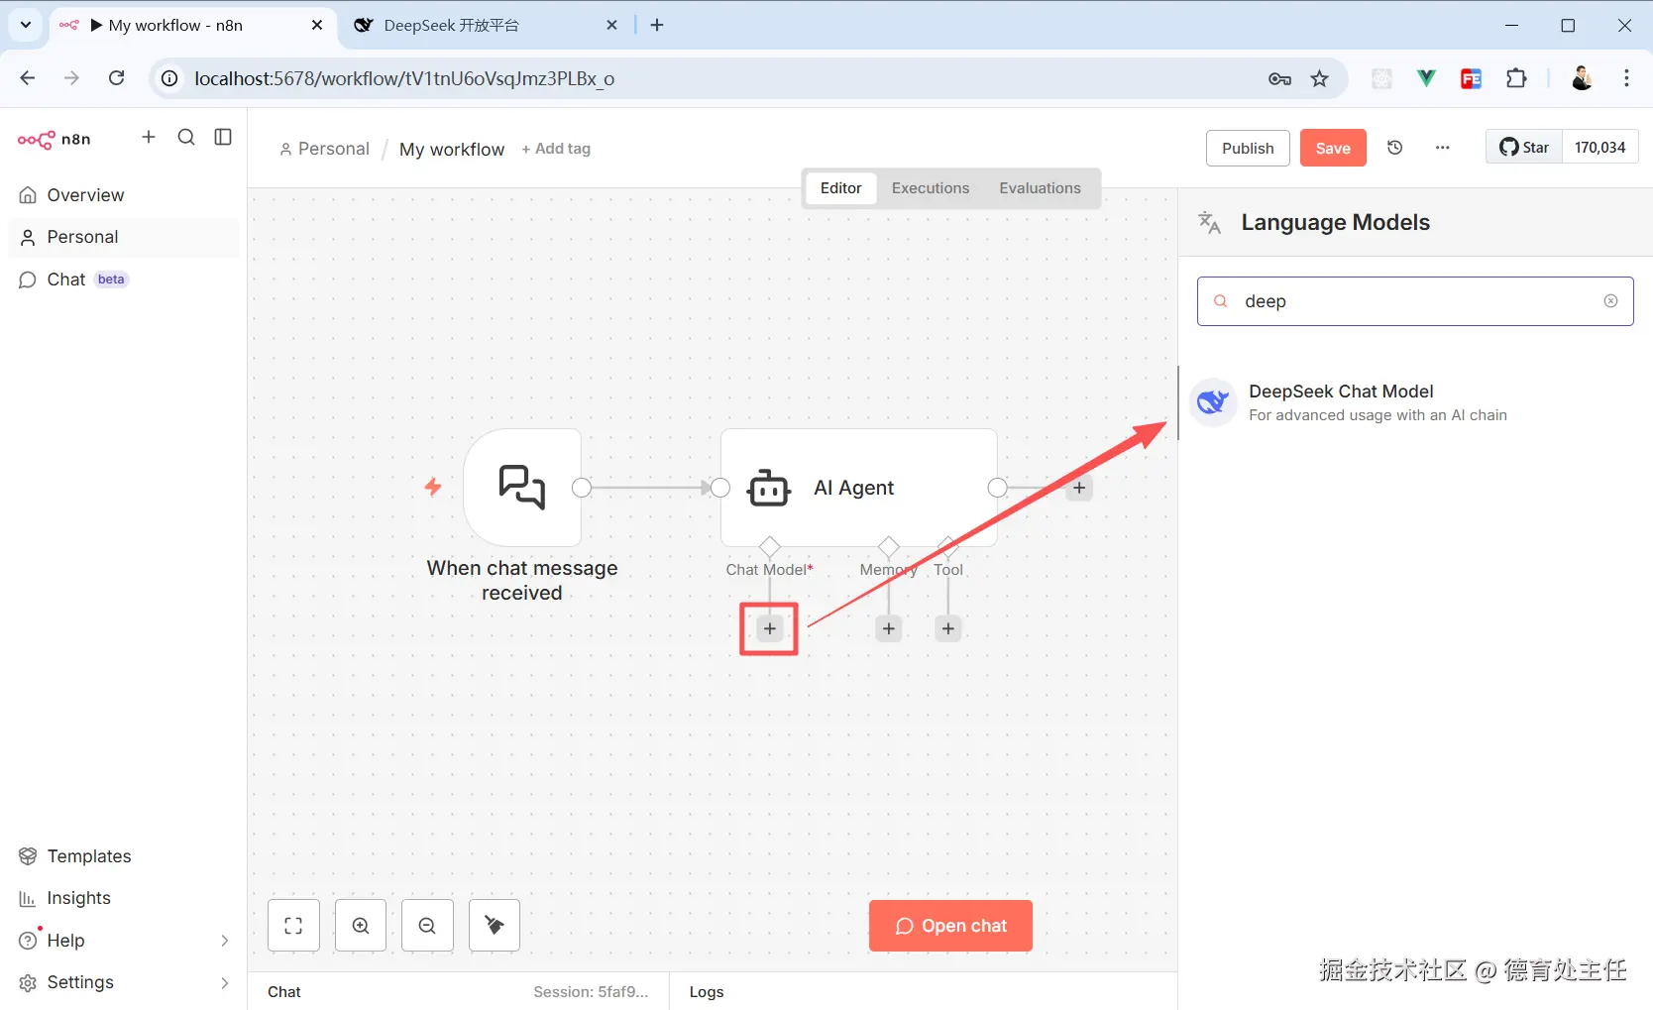1653x1010 pixels.
Task: Switch to the Evaluations tab
Action: [x=1040, y=188]
